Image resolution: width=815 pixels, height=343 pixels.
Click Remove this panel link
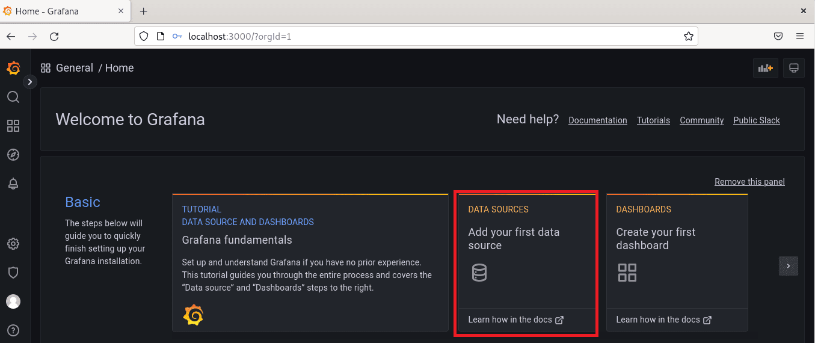pyautogui.click(x=749, y=182)
